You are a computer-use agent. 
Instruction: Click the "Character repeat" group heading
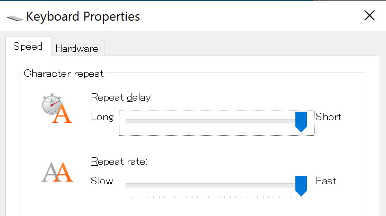pos(64,74)
